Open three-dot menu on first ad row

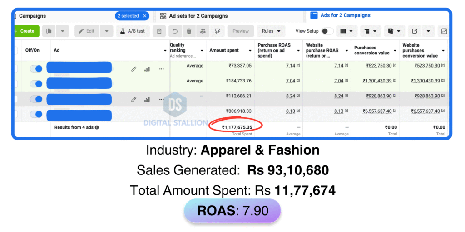[161, 69]
